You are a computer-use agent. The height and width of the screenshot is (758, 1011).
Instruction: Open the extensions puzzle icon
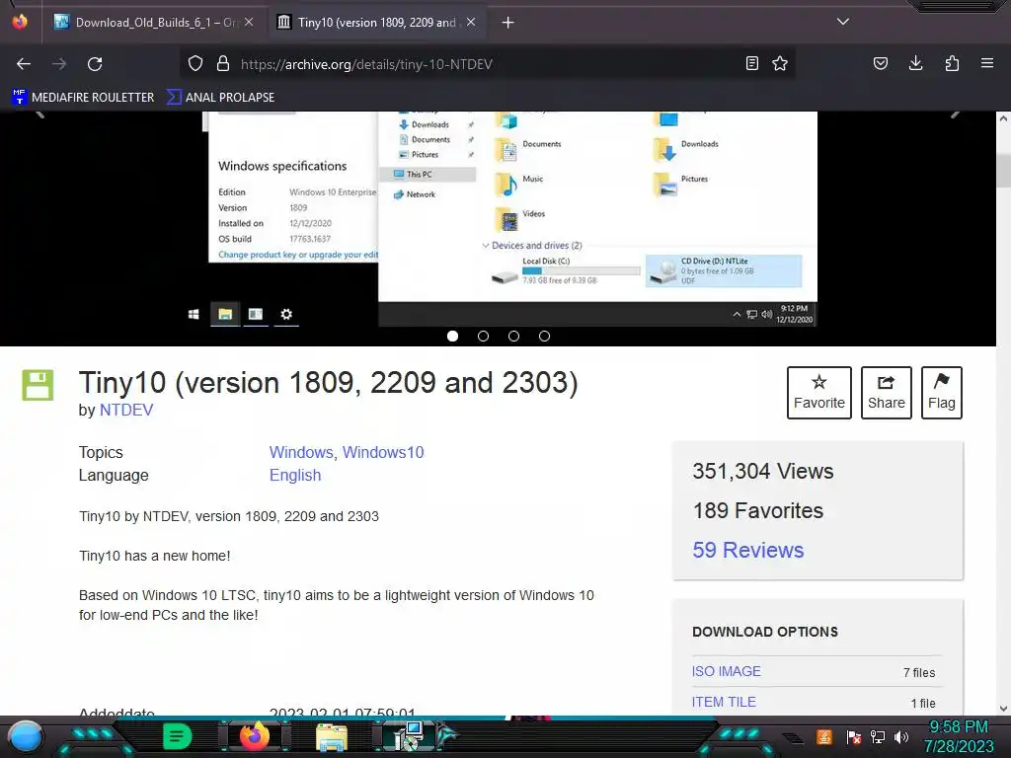(x=952, y=63)
